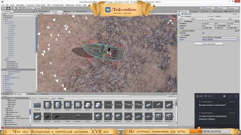Open the Layout dropdown
241x135 pixels.
pos(233,8)
